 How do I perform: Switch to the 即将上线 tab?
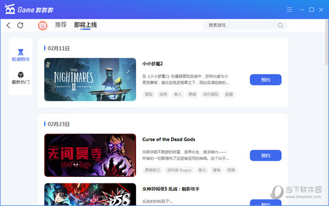click(x=86, y=25)
